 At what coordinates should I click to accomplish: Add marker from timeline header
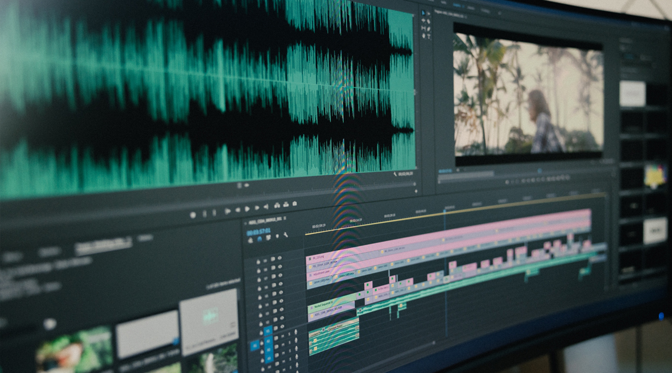click(277, 236)
